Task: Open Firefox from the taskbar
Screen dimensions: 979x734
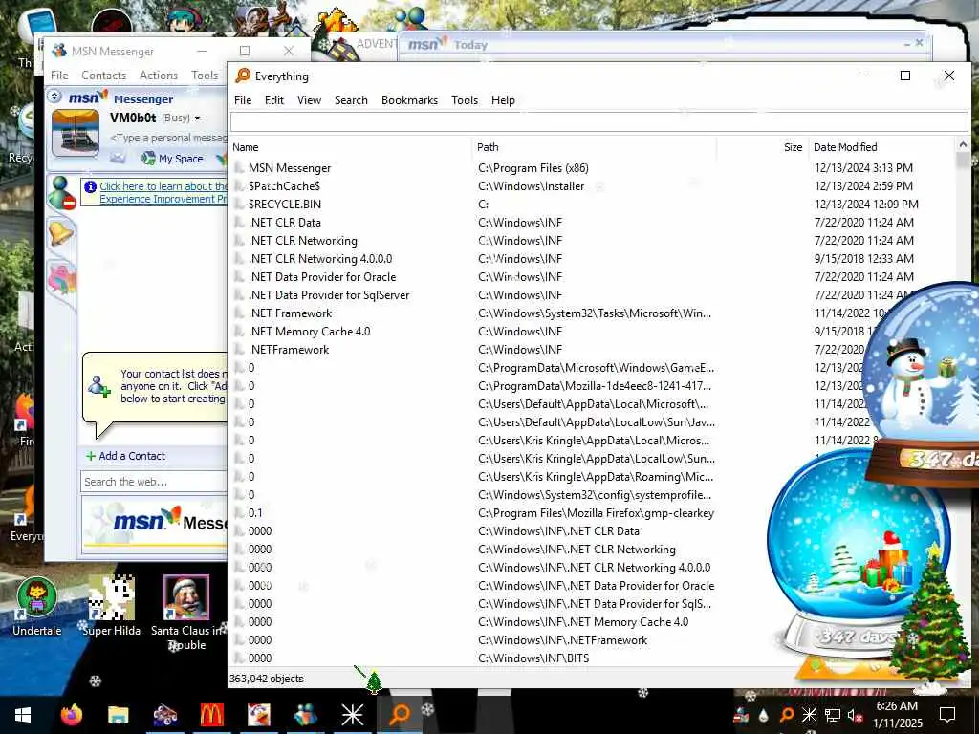Action: [x=71, y=714]
